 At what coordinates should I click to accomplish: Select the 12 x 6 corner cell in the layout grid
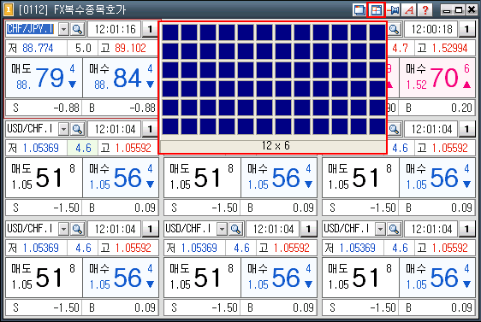click(x=377, y=126)
